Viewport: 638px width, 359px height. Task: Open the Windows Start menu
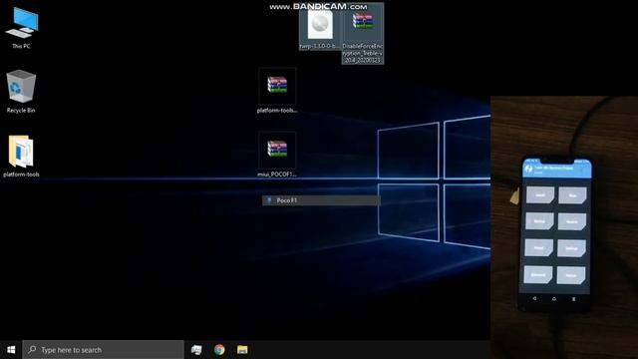tap(11, 350)
